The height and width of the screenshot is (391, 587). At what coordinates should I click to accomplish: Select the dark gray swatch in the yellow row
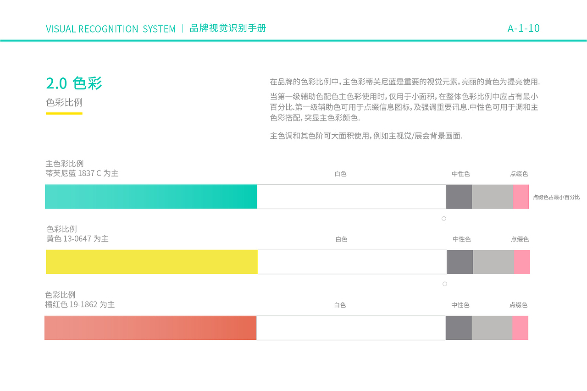point(460,262)
